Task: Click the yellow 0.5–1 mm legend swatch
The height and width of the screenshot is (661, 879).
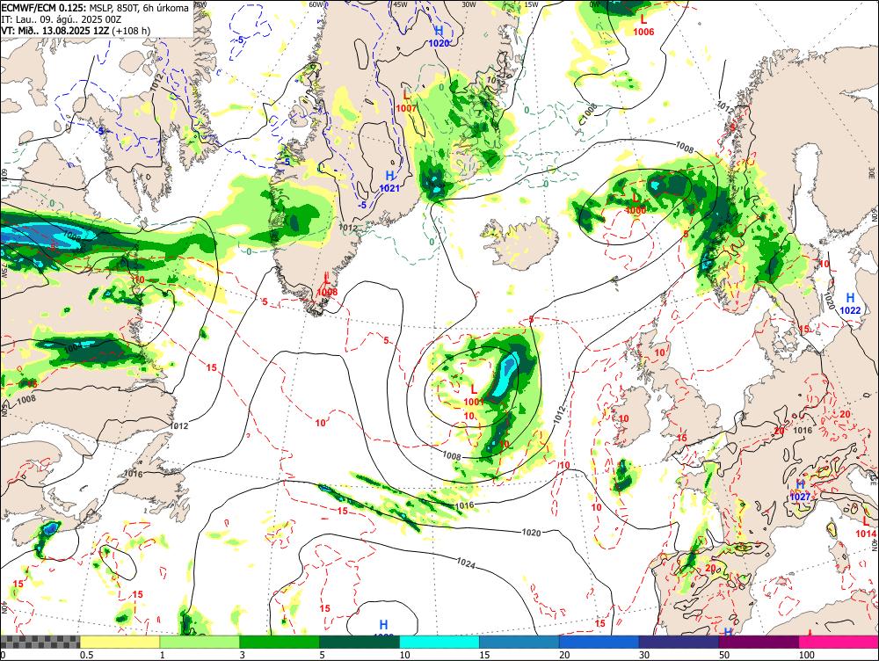Action: (120, 642)
